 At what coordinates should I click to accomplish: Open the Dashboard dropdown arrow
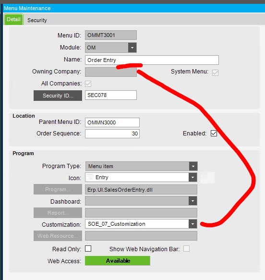pos(193,201)
